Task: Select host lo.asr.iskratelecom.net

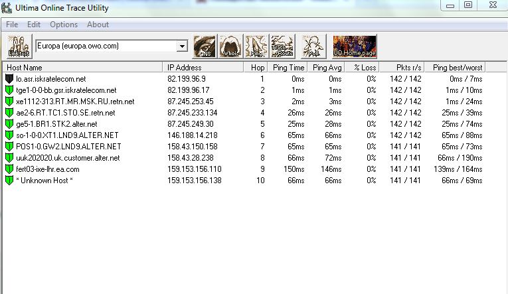Action: 51,79
